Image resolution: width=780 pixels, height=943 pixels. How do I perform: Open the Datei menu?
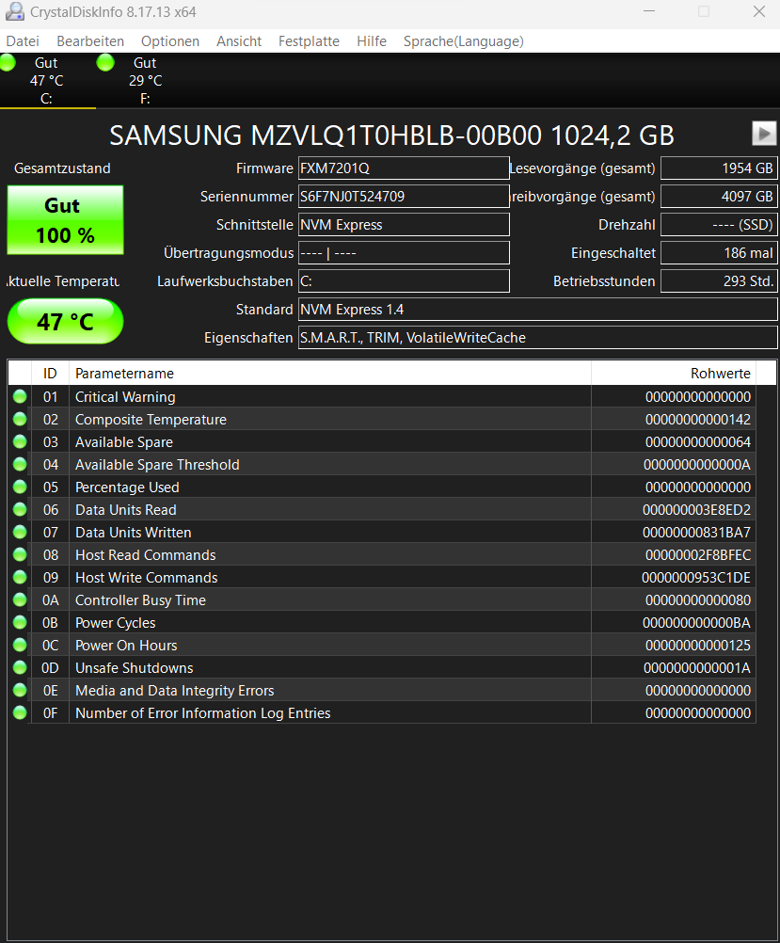[x=23, y=40]
